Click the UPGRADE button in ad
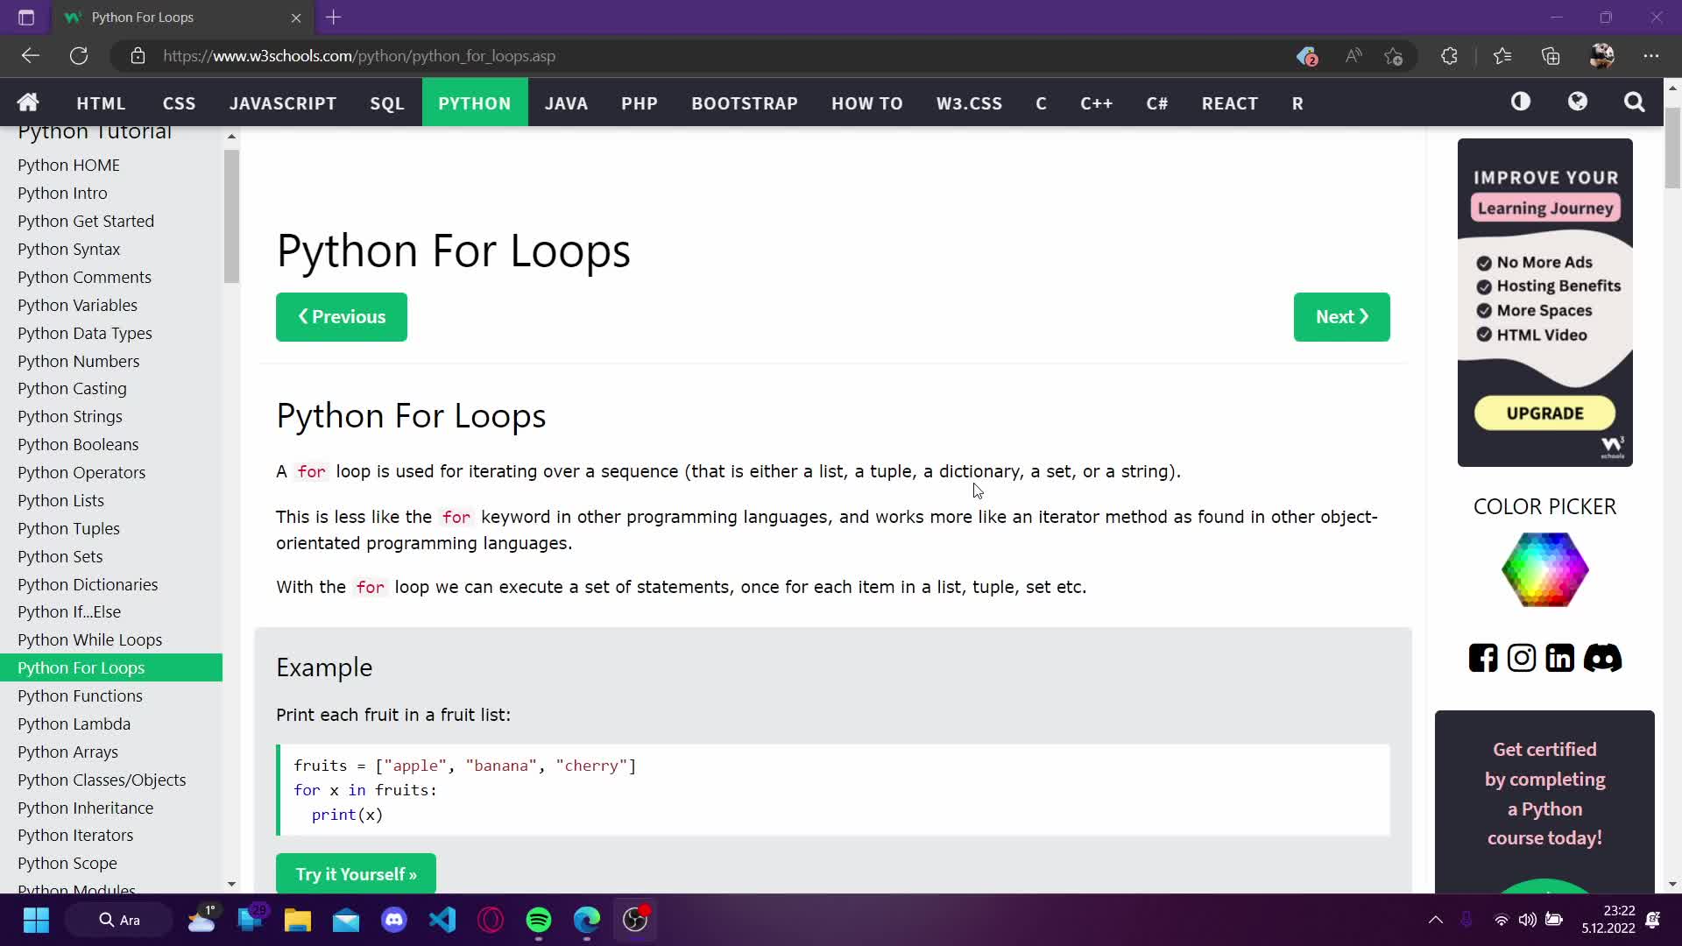Screen dimensions: 1682x946 [x=1544, y=413]
